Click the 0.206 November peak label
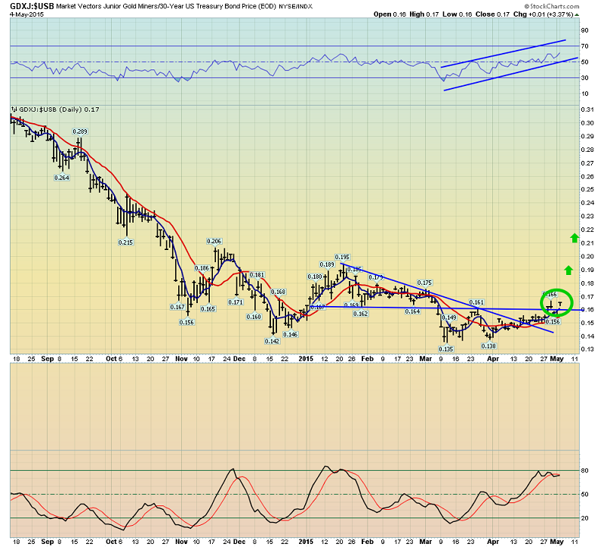The width and height of the screenshot is (604, 547). click(214, 241)
